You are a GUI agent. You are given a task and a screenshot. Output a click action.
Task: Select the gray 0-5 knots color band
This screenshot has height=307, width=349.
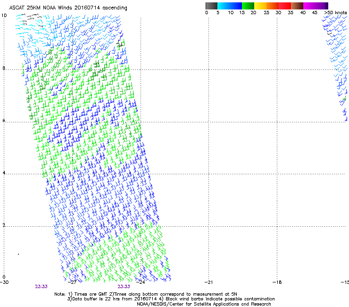pyautogui.click(x=211, y=6)
